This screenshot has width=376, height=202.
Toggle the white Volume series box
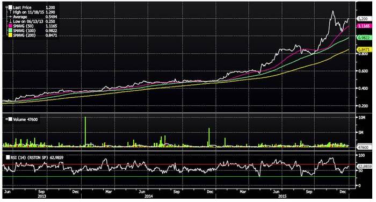pos(10,119)
